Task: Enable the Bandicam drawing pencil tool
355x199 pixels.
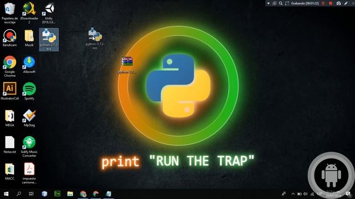Action: (x=346, y=3)
